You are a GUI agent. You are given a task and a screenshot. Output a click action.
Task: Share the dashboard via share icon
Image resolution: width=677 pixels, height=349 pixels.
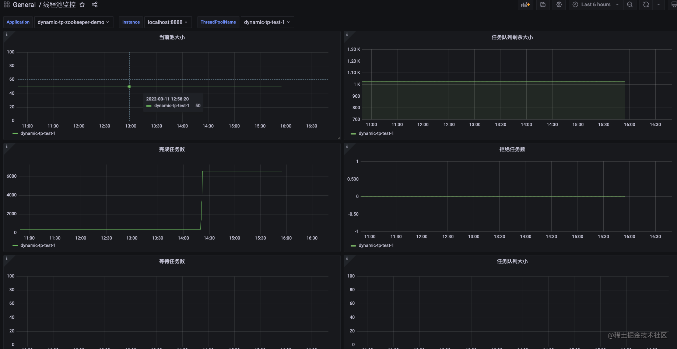point(95,5)
